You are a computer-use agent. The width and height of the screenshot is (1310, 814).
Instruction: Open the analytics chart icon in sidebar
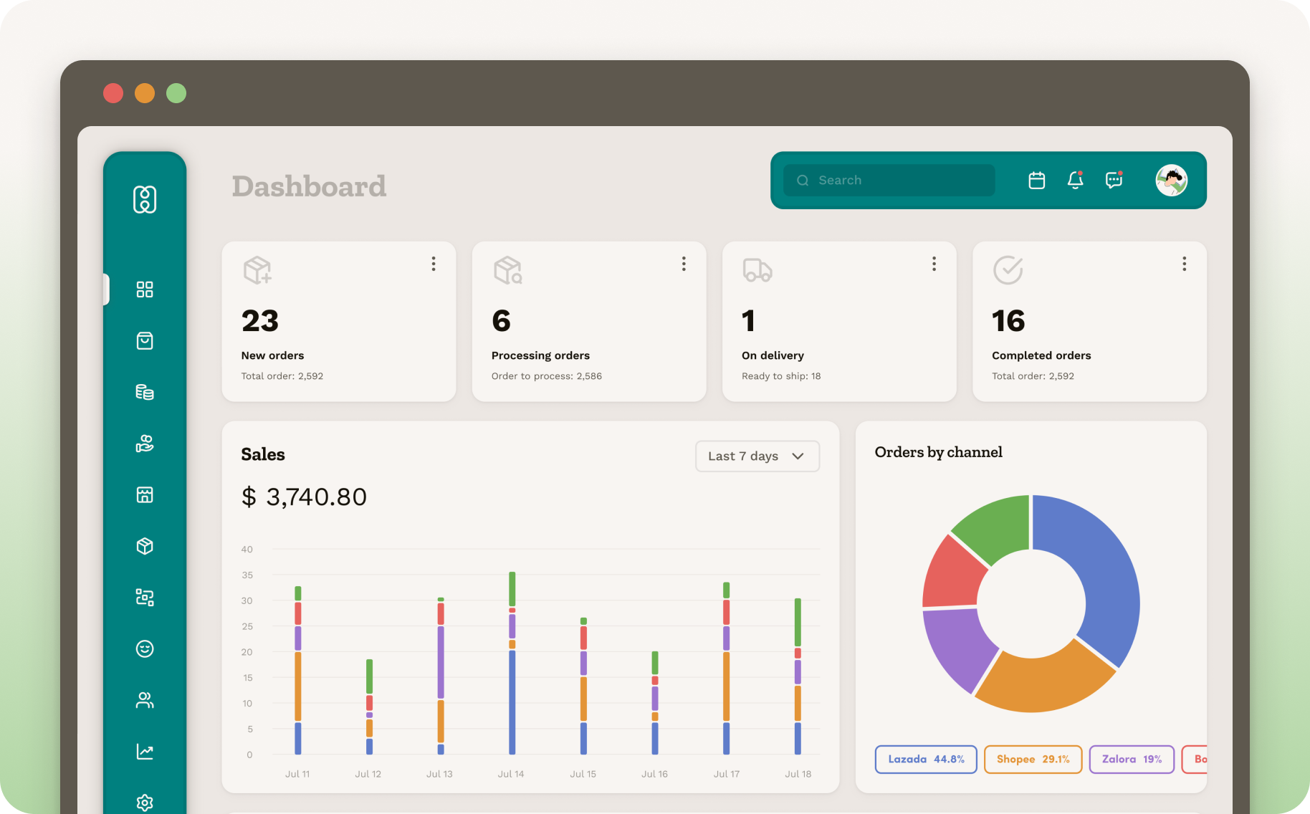[145, 752]
